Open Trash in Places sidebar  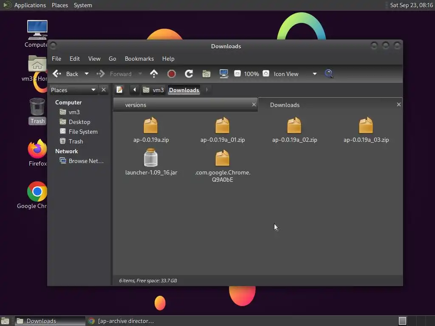coord(72,141)
